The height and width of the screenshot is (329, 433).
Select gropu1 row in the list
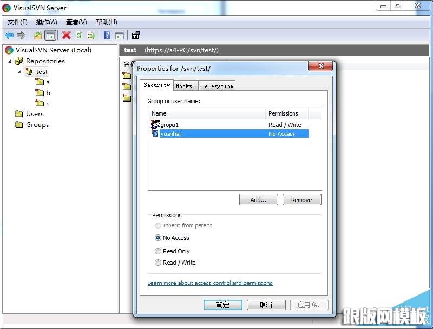tap(229, 125)
